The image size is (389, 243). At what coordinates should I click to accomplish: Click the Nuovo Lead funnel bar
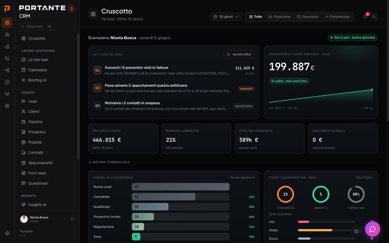tap(181, 187)
